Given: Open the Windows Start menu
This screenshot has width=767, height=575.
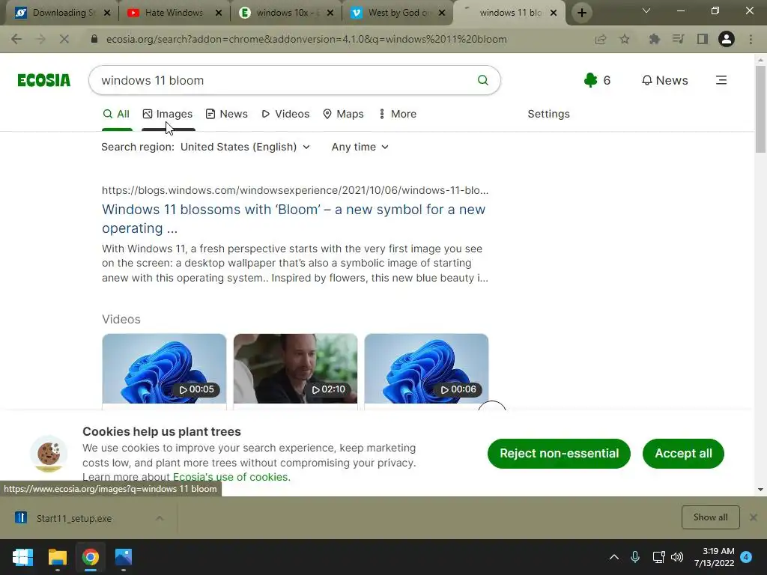Looking at the screenshot, I should click(22, 557).
